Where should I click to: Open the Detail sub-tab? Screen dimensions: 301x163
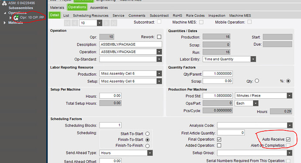(x=55, y=15)
